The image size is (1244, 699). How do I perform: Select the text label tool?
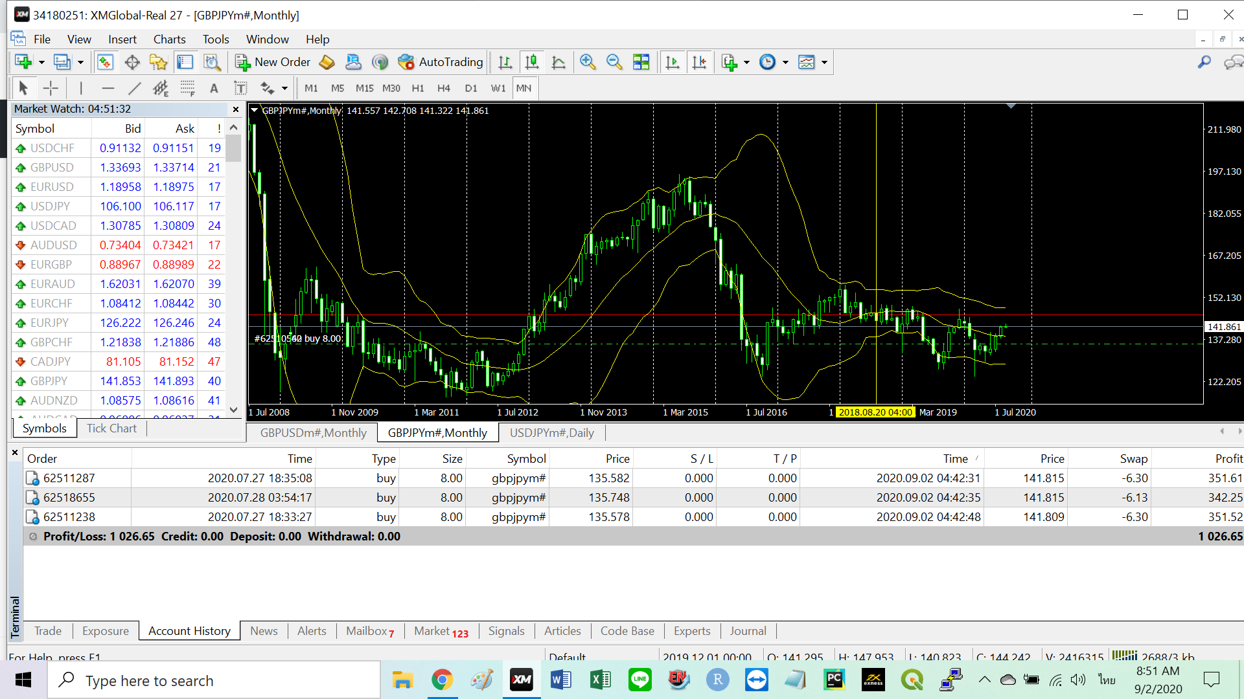point(240,88)
